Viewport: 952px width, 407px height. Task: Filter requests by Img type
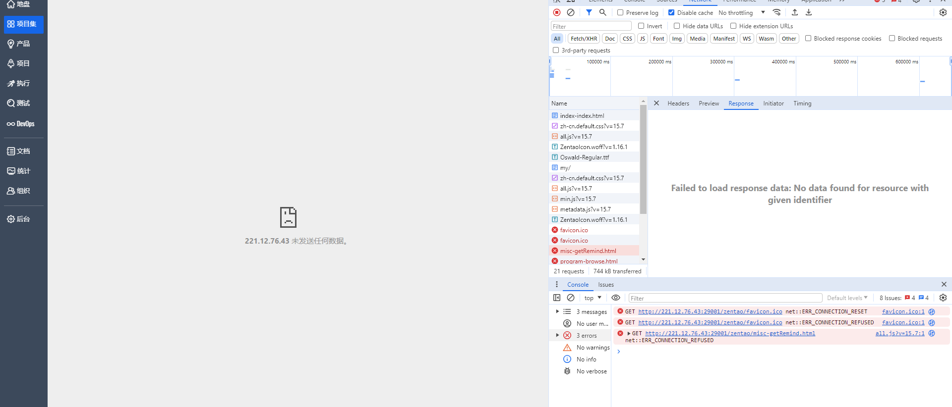click(677, 39)
